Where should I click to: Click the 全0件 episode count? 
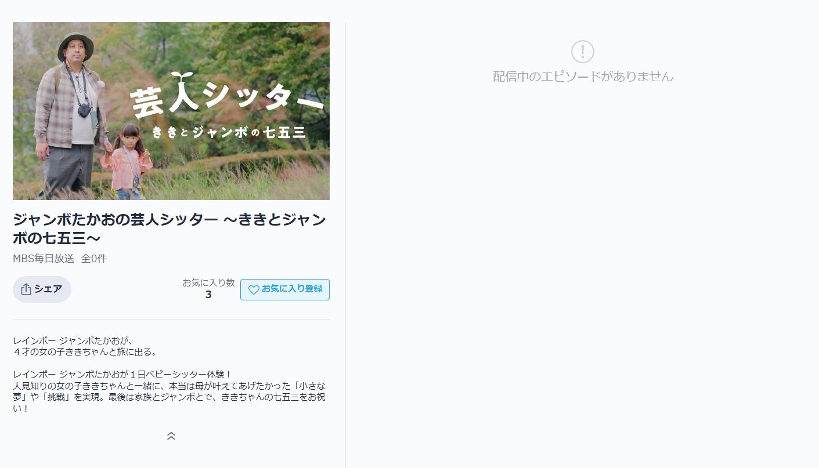point(94,259)
